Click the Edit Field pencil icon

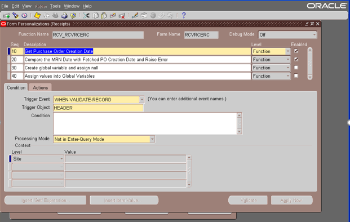point(135,15)
